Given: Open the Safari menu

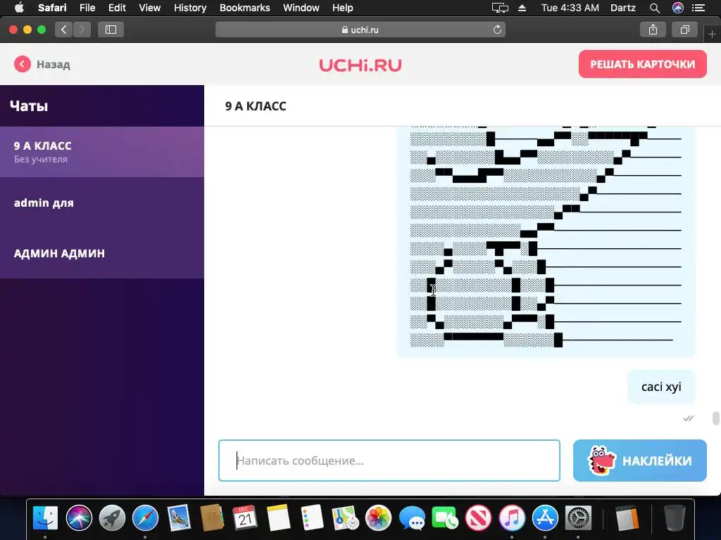Looking at the screenshot, I should (x=52, y=8).
